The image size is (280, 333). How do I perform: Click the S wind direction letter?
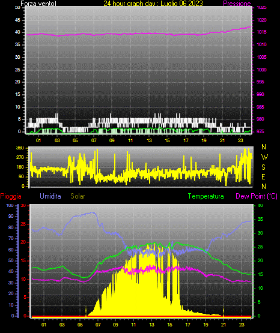tap(263, 167)
